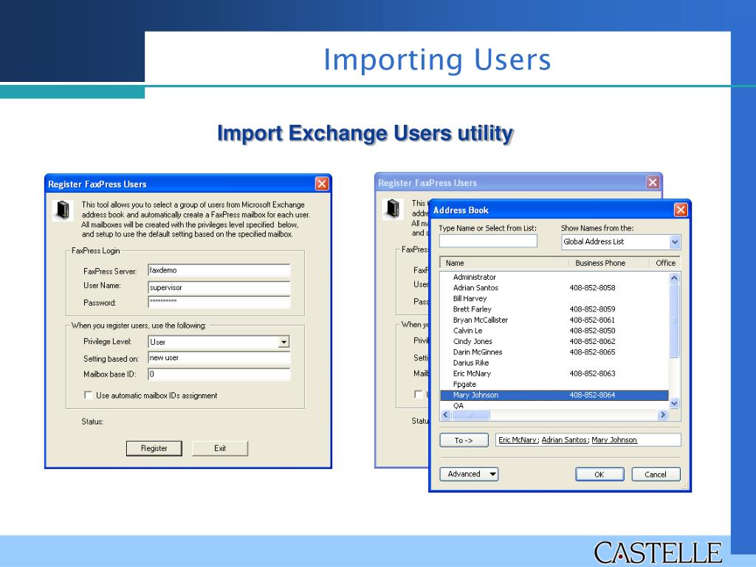Click the server icon in background Register dialog
756x567 pixels.
coord(393,208)
